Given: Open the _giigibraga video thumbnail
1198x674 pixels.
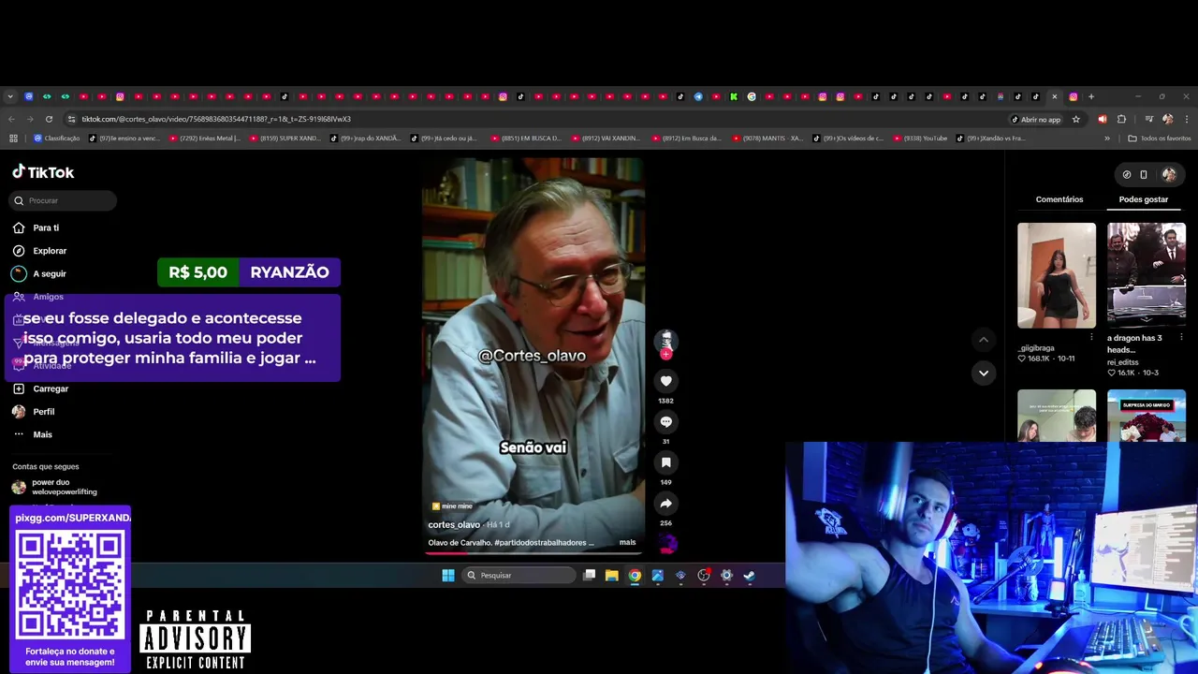Looking at the screenshot, I should pyautogui.click(x=1057, y=275).
